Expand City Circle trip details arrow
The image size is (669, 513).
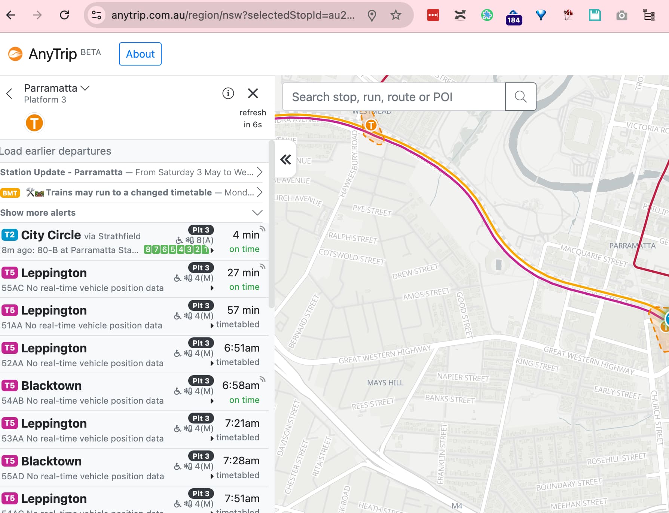tap(212, 250)
